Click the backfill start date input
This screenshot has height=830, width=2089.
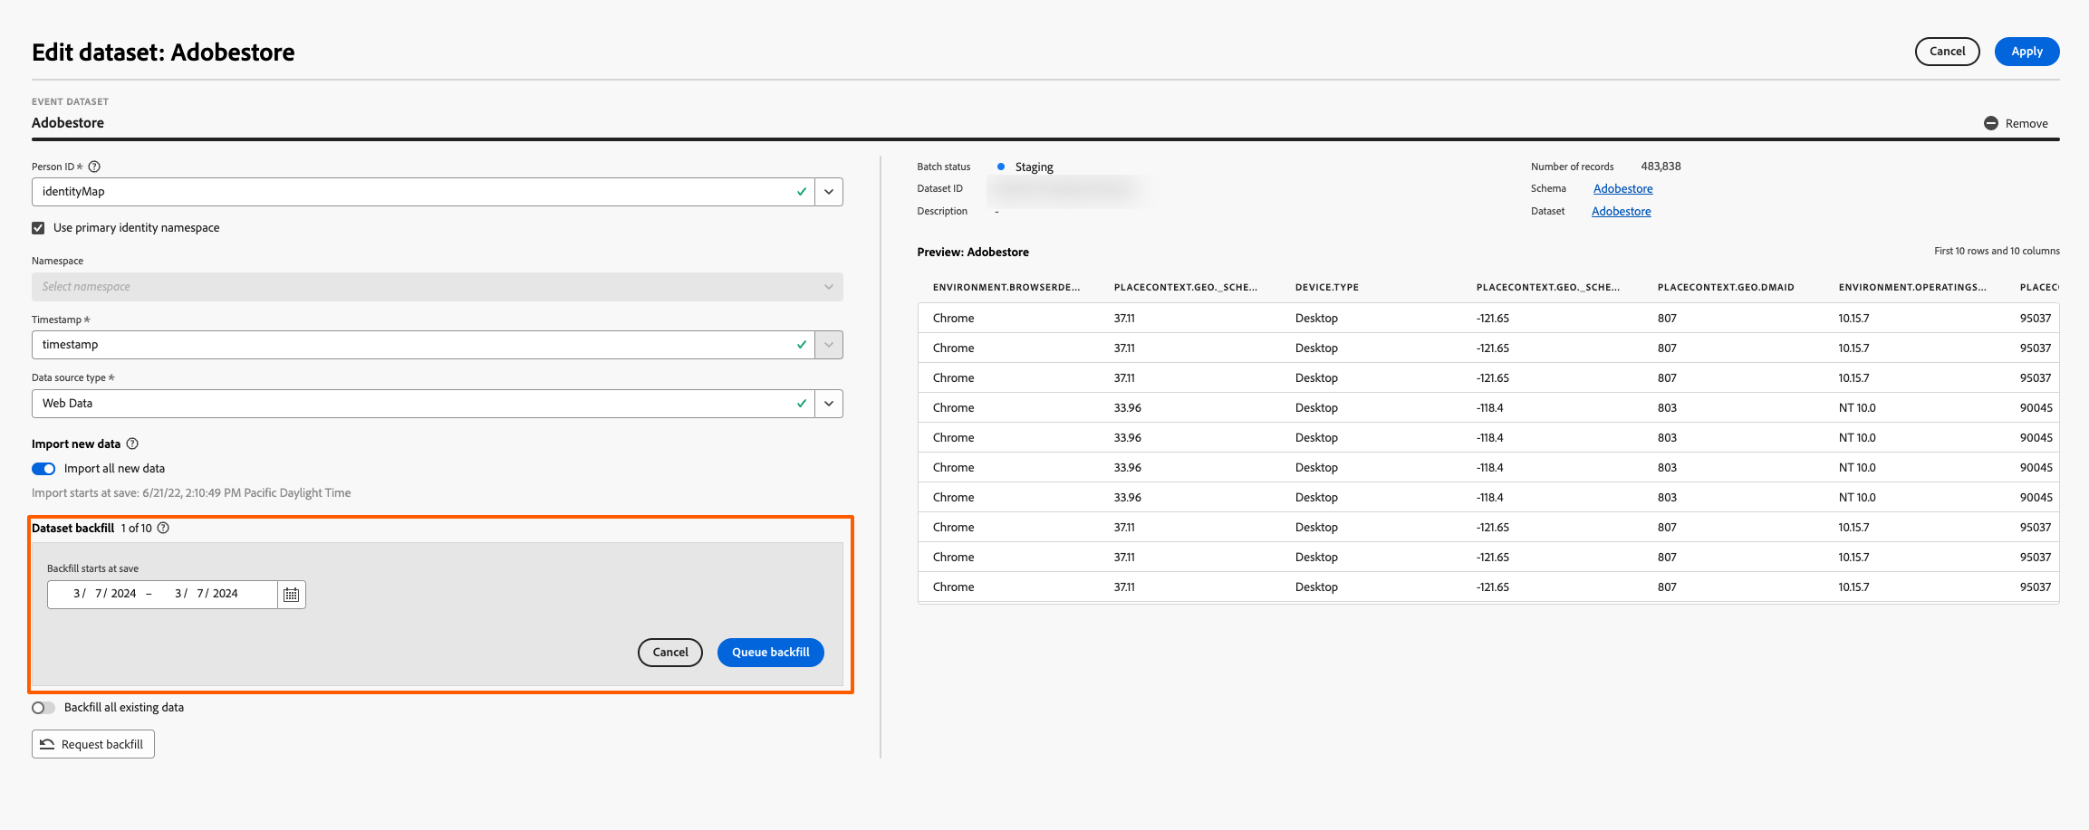click(x=101, y=594)
